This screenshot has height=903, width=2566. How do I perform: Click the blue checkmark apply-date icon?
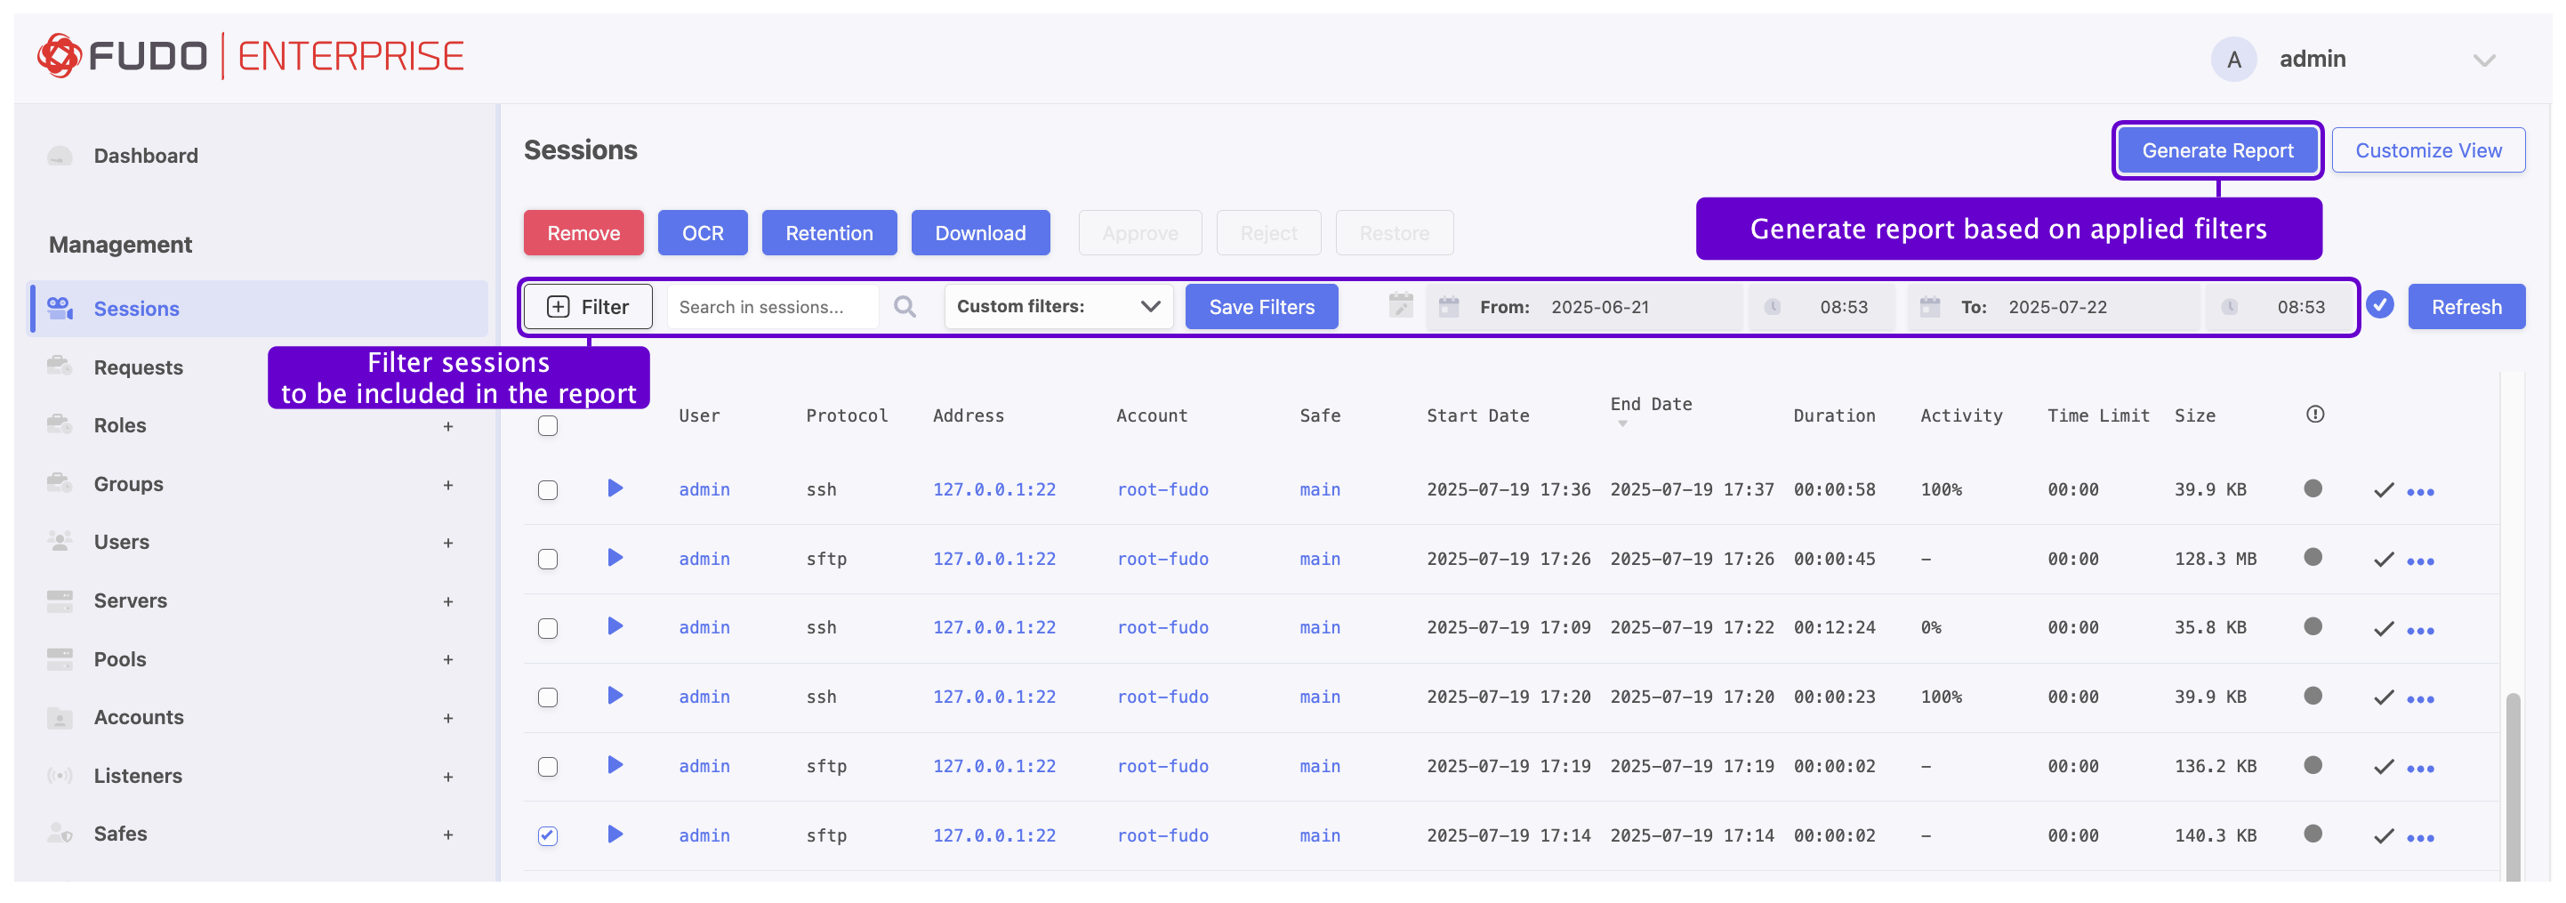pos(2380,305)
